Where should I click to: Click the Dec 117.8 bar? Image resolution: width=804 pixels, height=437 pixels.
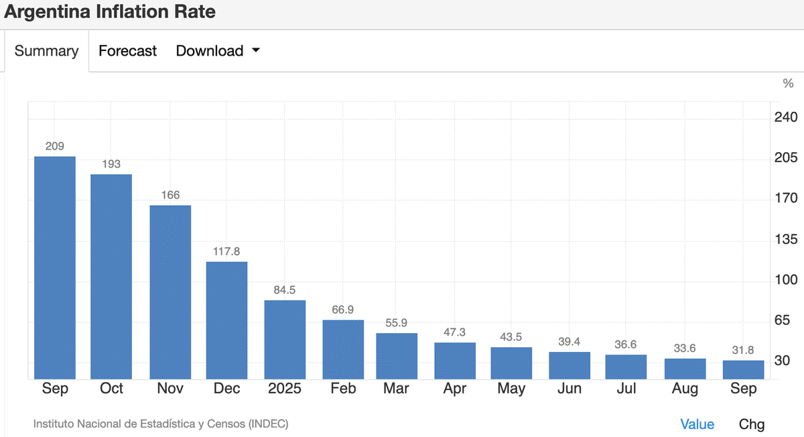(x=226, y=320)
